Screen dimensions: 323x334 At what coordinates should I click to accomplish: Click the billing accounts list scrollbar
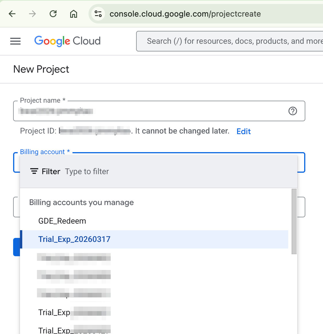[x=294, y=221]
